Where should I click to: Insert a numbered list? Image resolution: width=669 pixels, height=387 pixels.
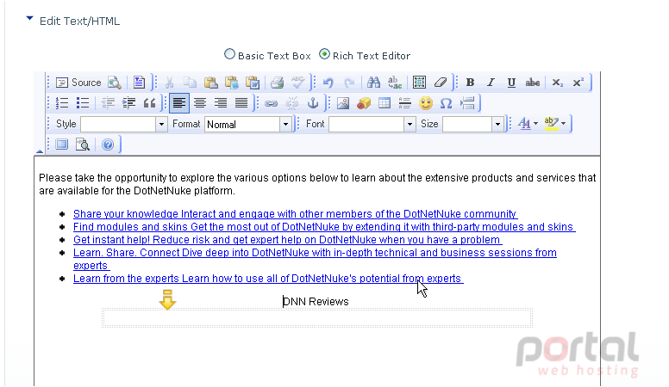pos(62,103)
